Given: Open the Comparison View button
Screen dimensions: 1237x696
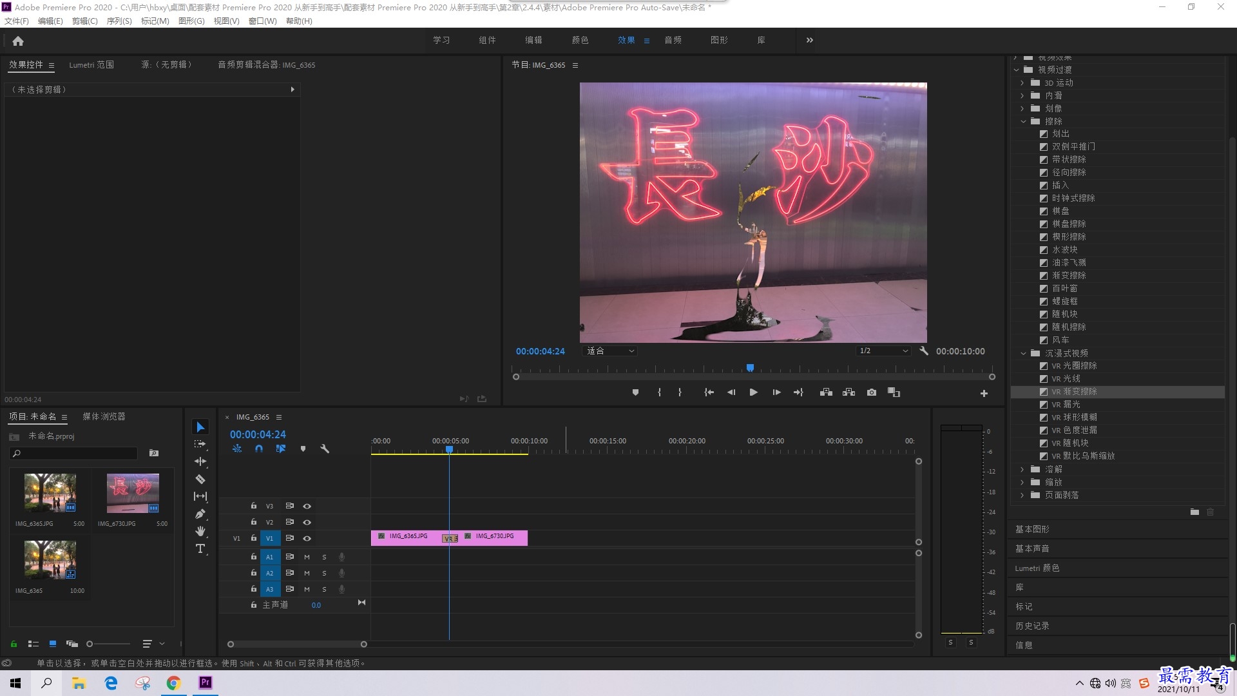Looking at the screenshot, I should [894, 392].
